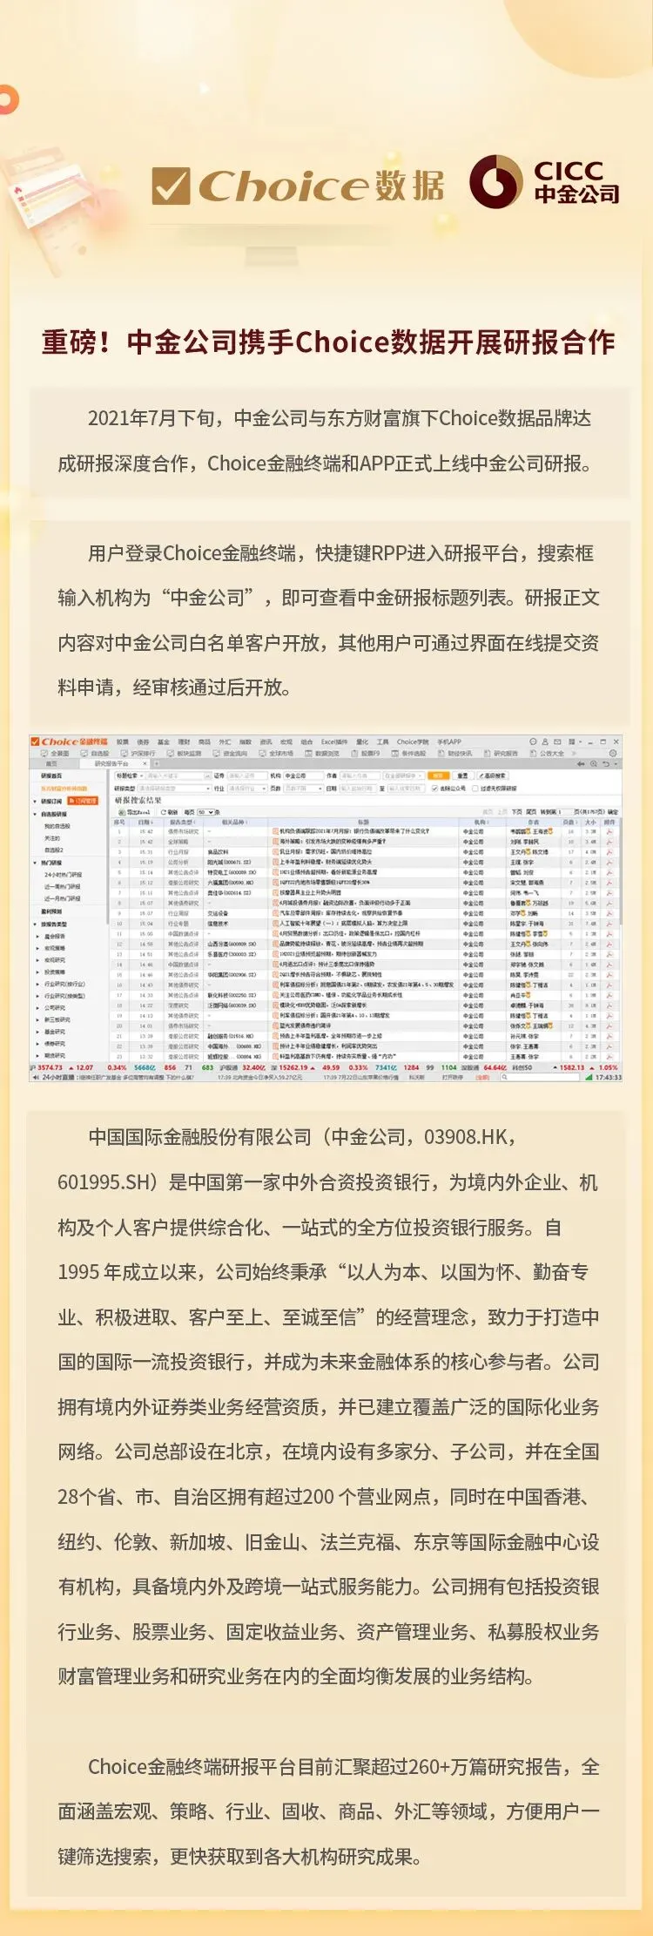Click the zoom magnifier icon near back arrow
Viewport: 653px width, 1936px height.
(594, 763)
